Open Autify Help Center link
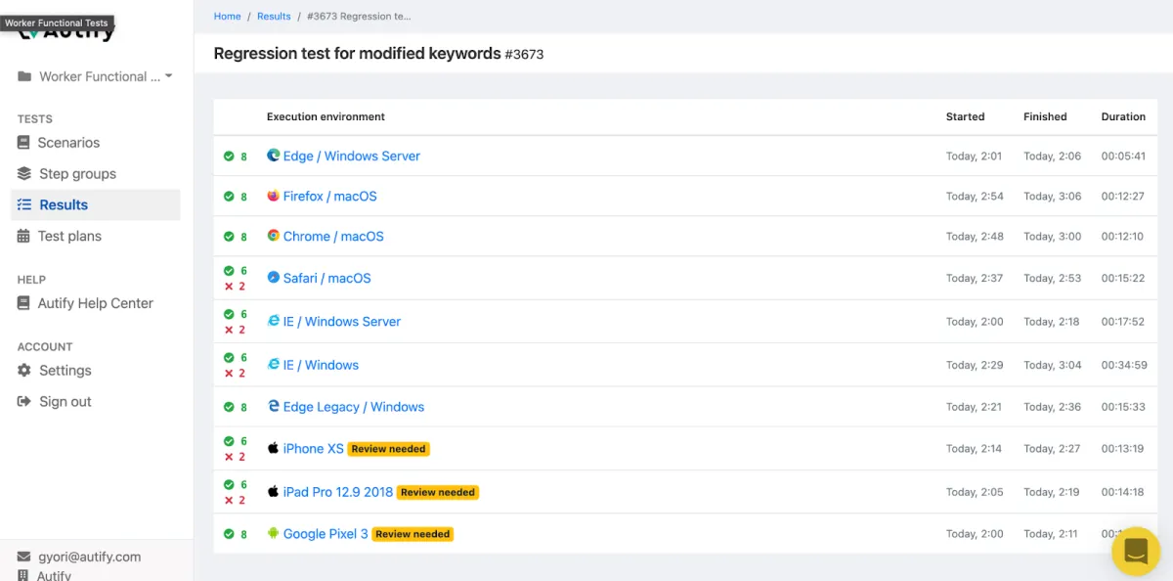Image resolution: width=1173 pixels, height=581 pixels. [96, 303]
